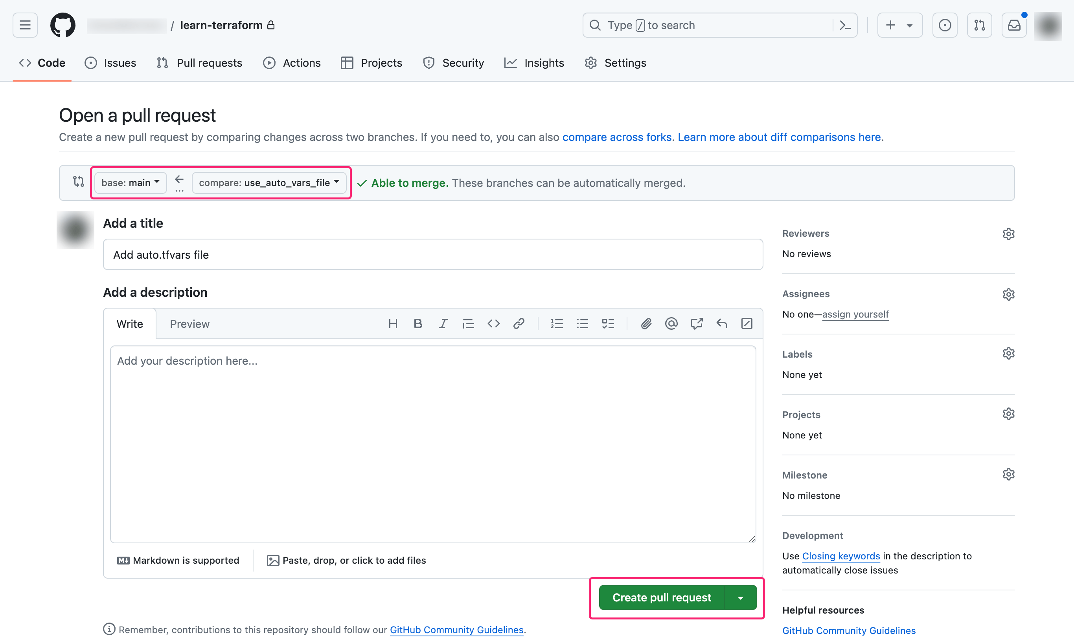The width and height of the screenshot is (1074, 643).
Task: Insert a heading with the H icon
Action: tap(393, 324)
